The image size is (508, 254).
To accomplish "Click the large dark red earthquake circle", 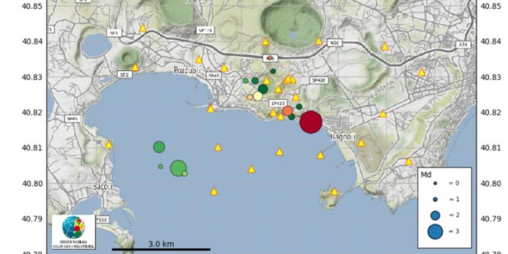I will (x=311, y=122).
